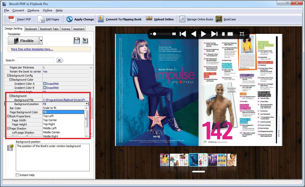Follow the More free online templates here link
This screenshot has width=305, height=187.
[32, 49]
